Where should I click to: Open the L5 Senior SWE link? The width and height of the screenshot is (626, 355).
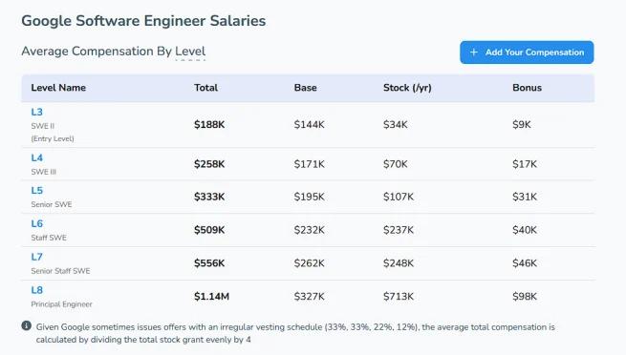(36, 191)
